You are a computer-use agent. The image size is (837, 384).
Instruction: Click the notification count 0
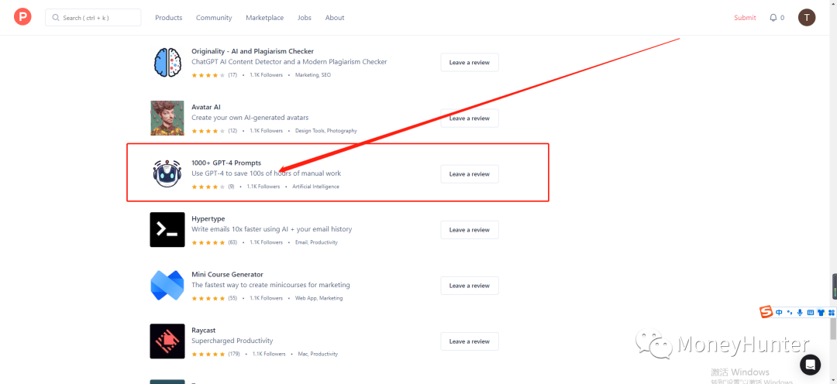pyautogui.click(x=783, y=18)
